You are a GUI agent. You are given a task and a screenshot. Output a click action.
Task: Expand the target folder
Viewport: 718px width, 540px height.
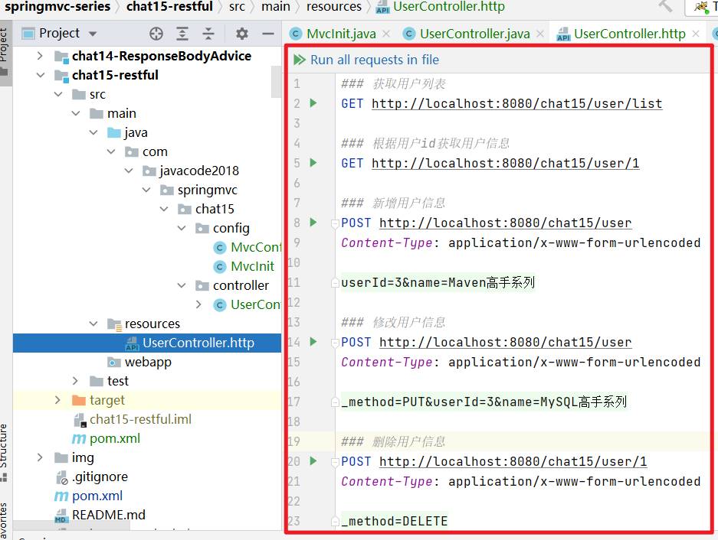57,400
